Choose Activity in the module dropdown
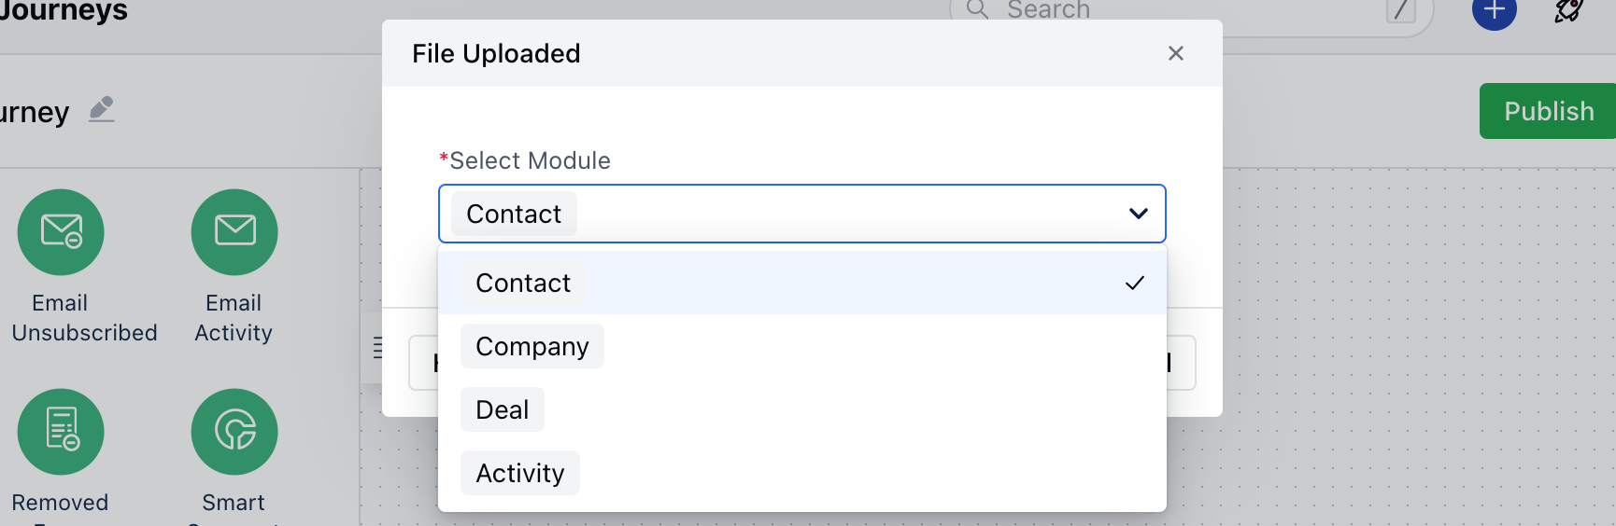Screen dimensions: 1616x526 (x=520, y=473)
